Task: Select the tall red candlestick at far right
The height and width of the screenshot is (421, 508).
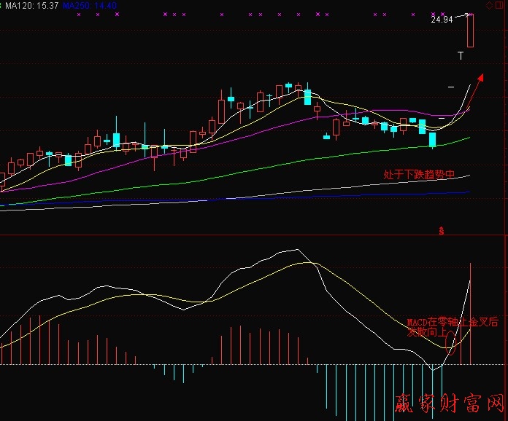Action: [x=471, y=31]
